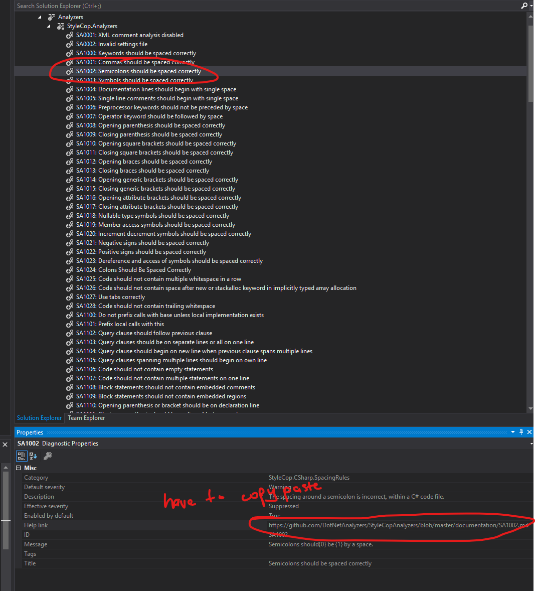Select SA1100: Do not prefix calls with base
This screenshot has height=591, width=536.
170,315
